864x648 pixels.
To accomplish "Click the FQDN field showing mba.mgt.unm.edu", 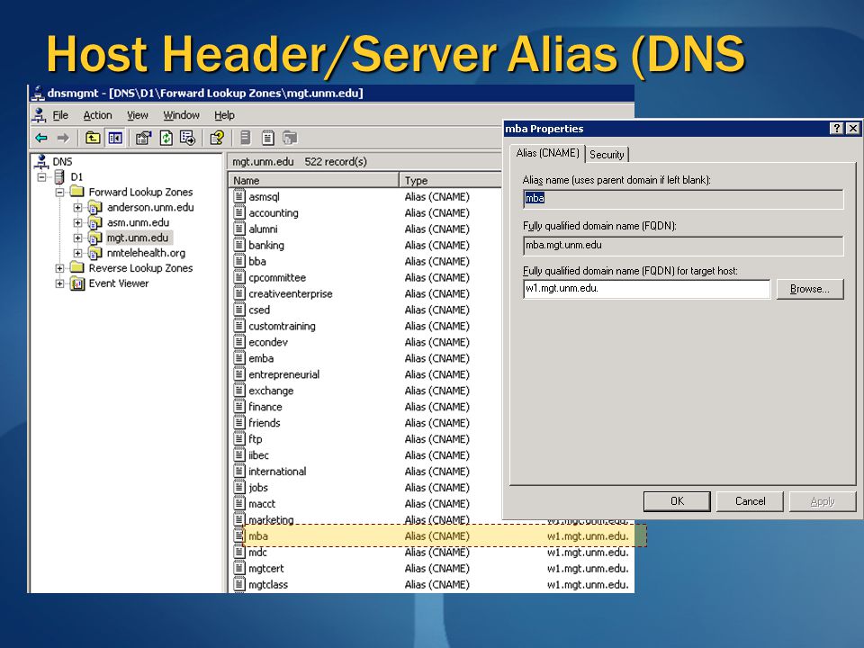I will tap(683, 246).
